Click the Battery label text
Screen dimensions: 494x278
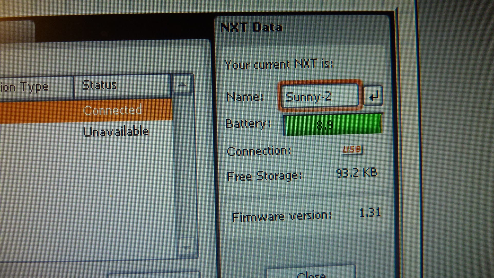[248, 124]
